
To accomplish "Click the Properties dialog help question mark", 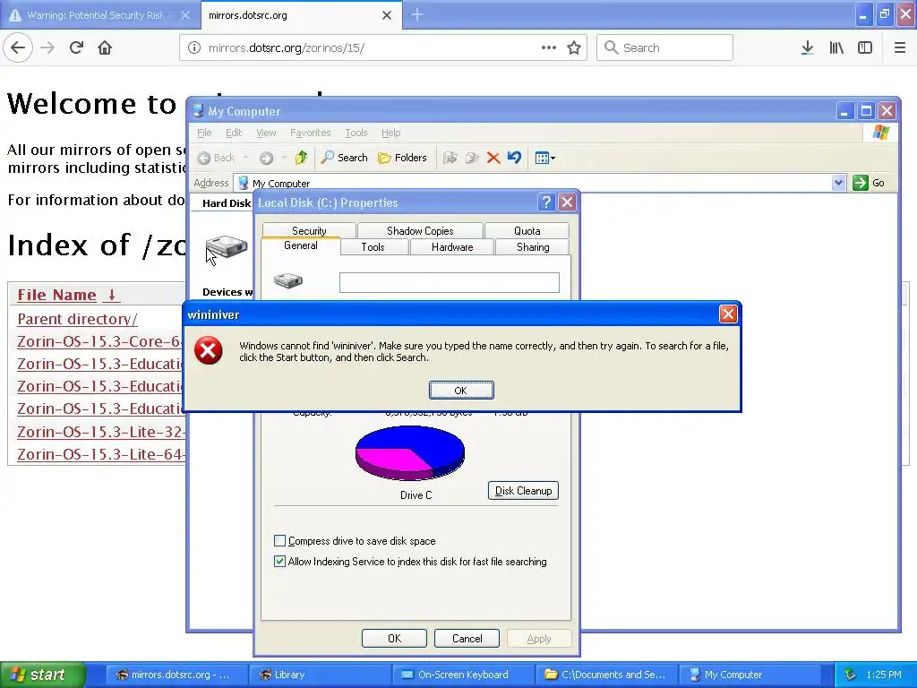I will (545, 202).
